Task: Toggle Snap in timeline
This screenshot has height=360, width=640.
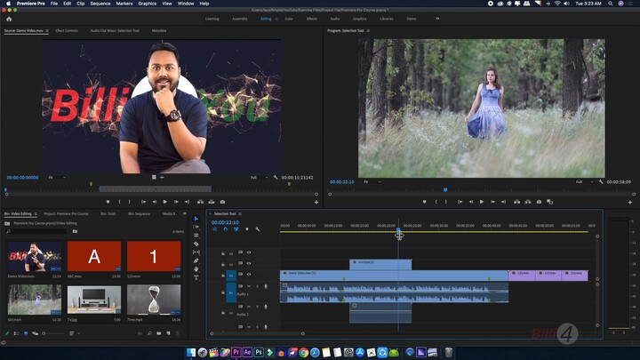Action: click(x=225, y=229)
